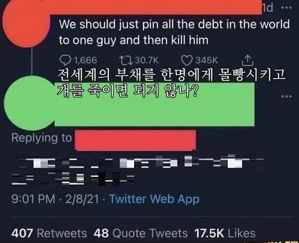Open the share icon on the top tweet
This screenshot has height=243, width=299.
(x=248, y=60)
